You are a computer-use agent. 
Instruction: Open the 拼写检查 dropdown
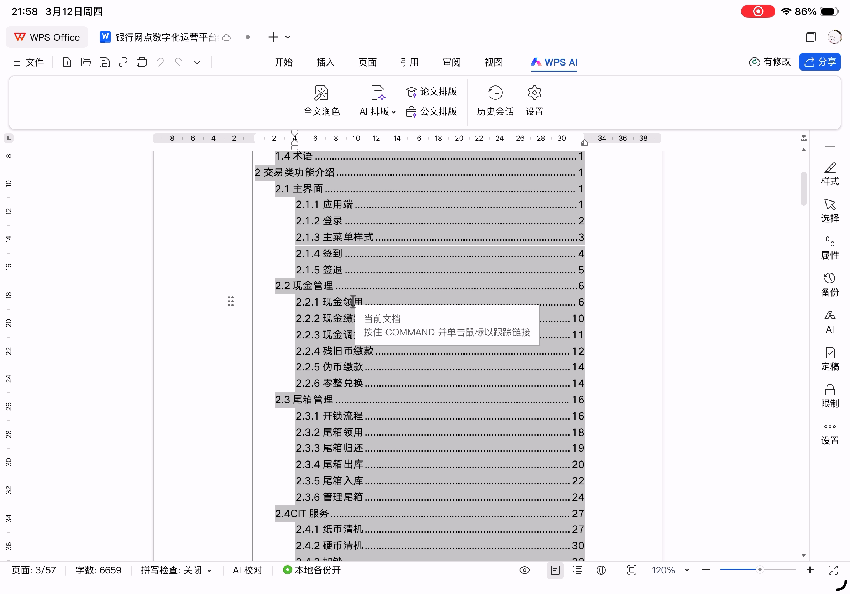pyautogui.click(x=210, y=570)
